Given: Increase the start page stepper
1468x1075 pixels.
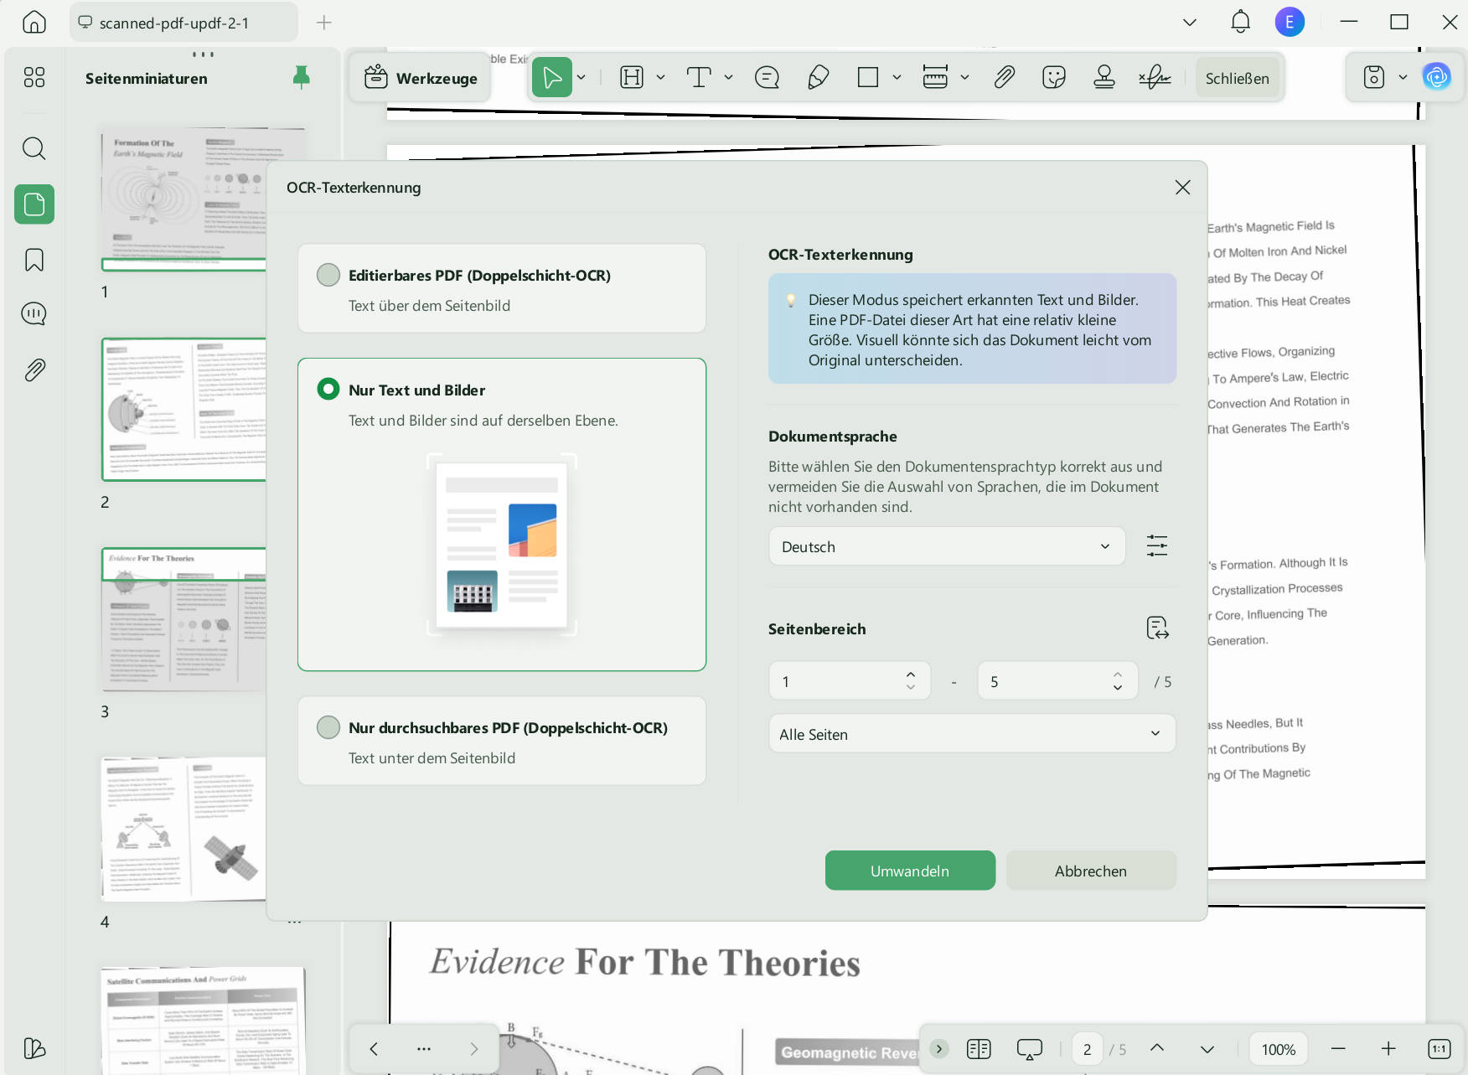Looking at the screenshot, I should pyautogui.click(x=911, y=674).
